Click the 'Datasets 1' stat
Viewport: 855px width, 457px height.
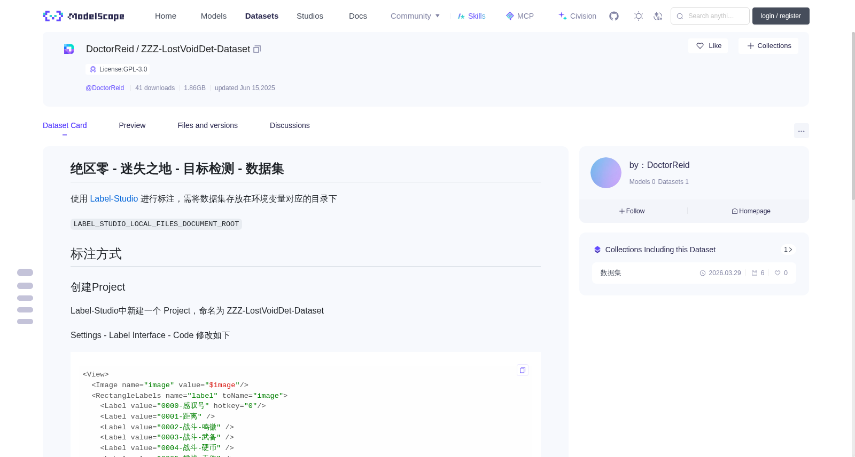[x=673, y=182]
